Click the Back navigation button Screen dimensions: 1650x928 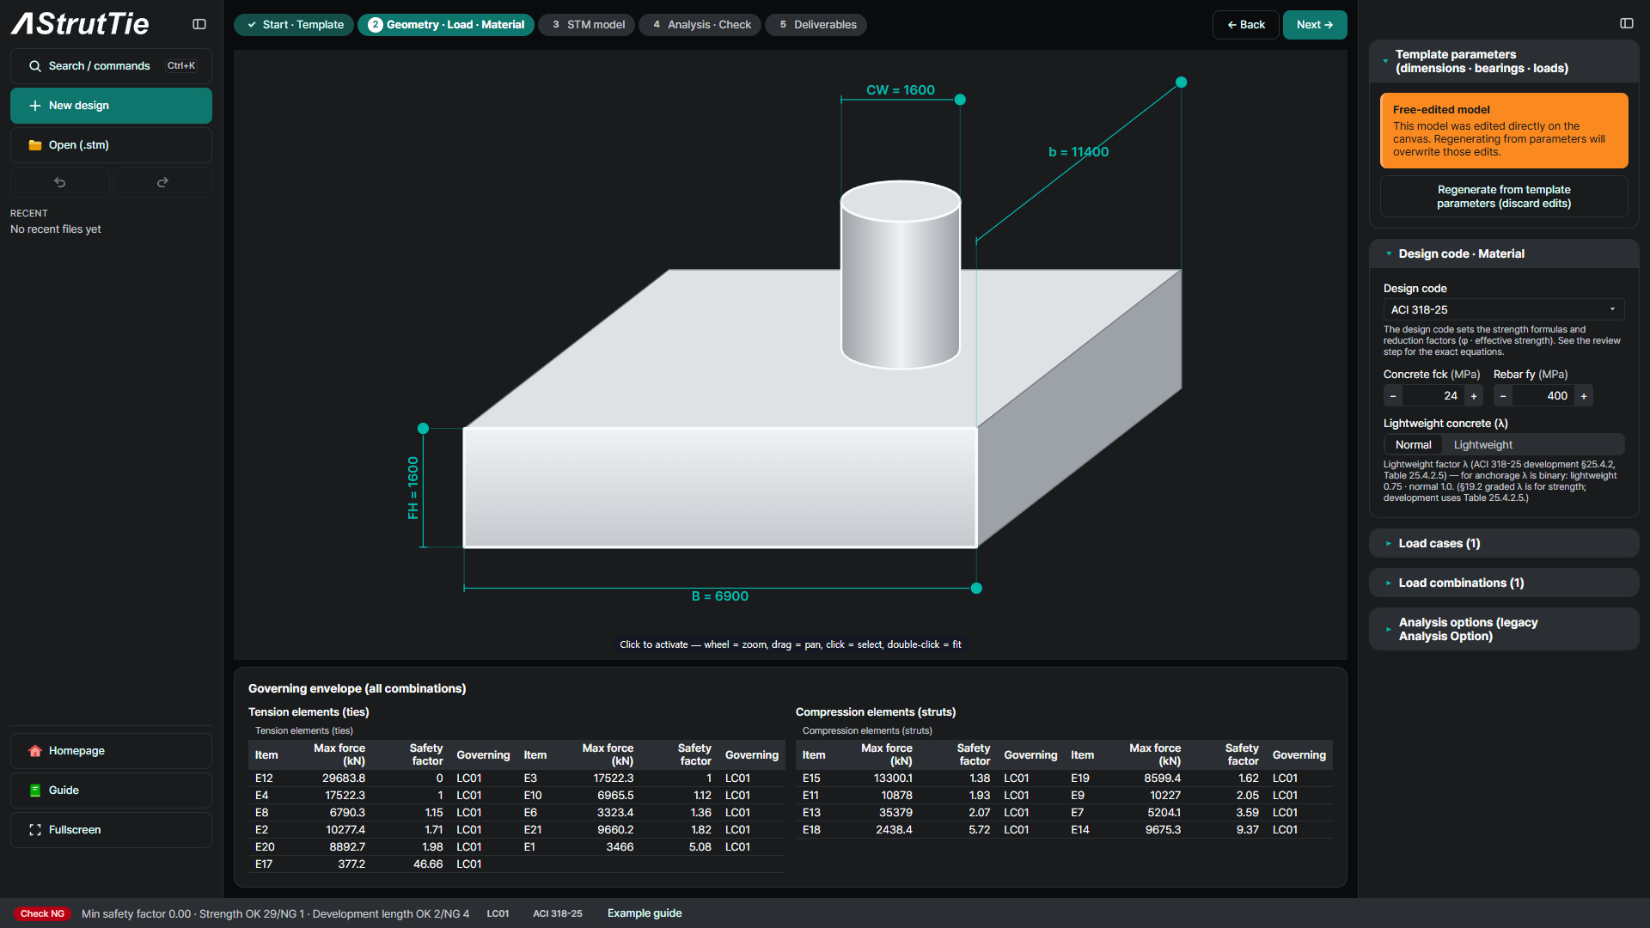(1246, 25)
